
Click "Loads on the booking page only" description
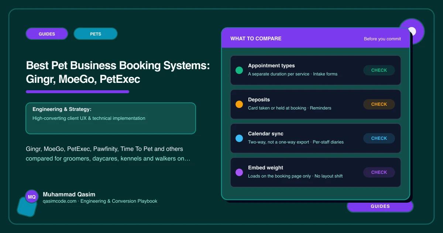coord(279,176)
